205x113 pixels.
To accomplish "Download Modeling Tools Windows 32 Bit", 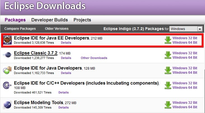I will point(185,103).
